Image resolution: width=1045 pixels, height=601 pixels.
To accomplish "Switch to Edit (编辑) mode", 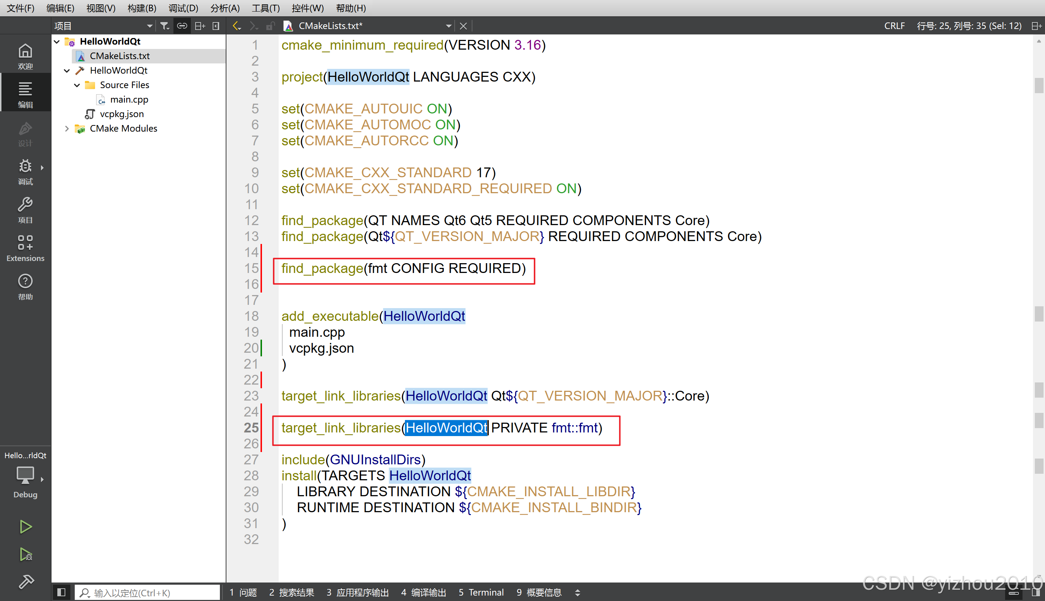I will point(25,94).
